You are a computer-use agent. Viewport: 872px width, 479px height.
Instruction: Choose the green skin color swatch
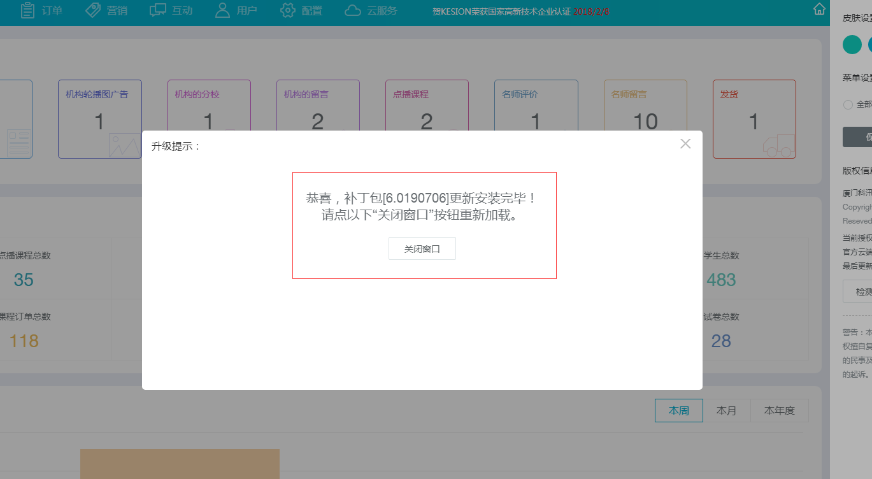852,45
